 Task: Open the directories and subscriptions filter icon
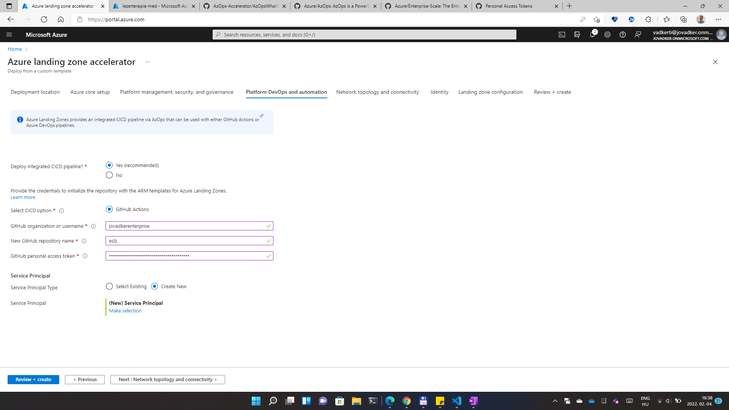577,35
